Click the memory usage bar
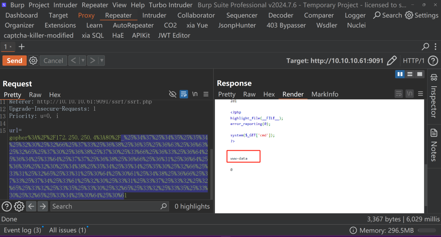The image size is (441, 237). pos(427,230)
